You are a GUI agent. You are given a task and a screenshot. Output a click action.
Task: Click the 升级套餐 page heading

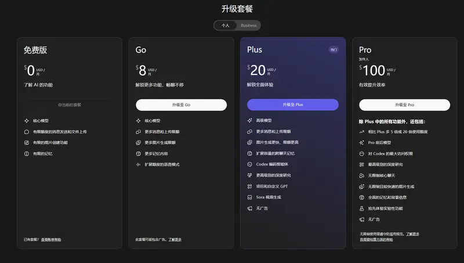[237, 9]
